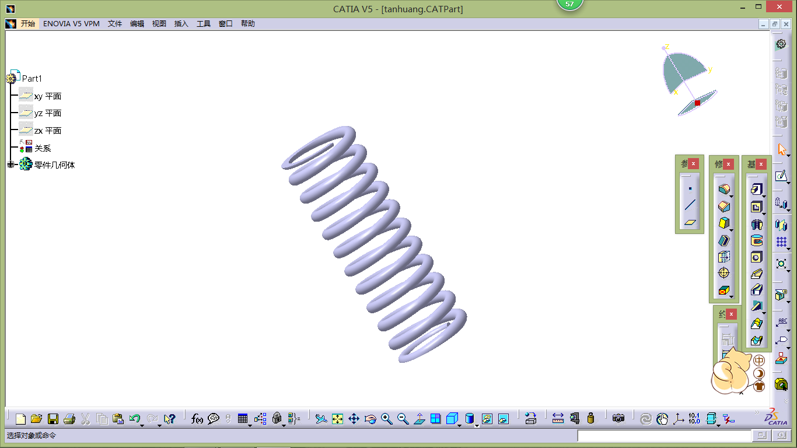Click the Capture camera icon
Image resolution: width=797 pixels, height=448 pixels.
tap(618, 419)
